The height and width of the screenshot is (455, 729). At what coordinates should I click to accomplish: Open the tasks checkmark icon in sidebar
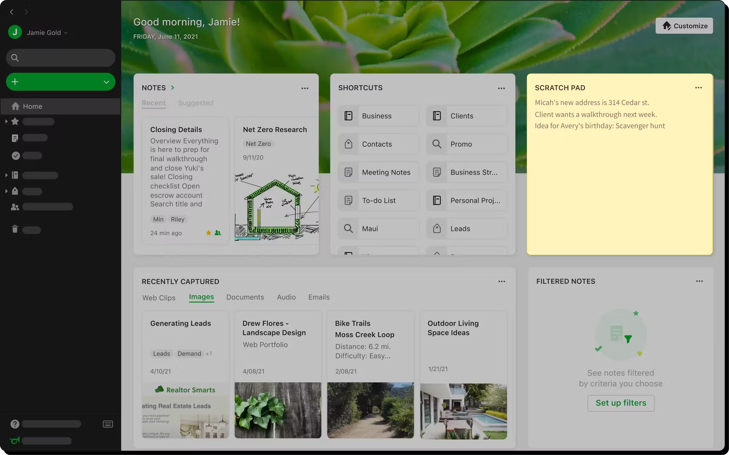[16, 156]
